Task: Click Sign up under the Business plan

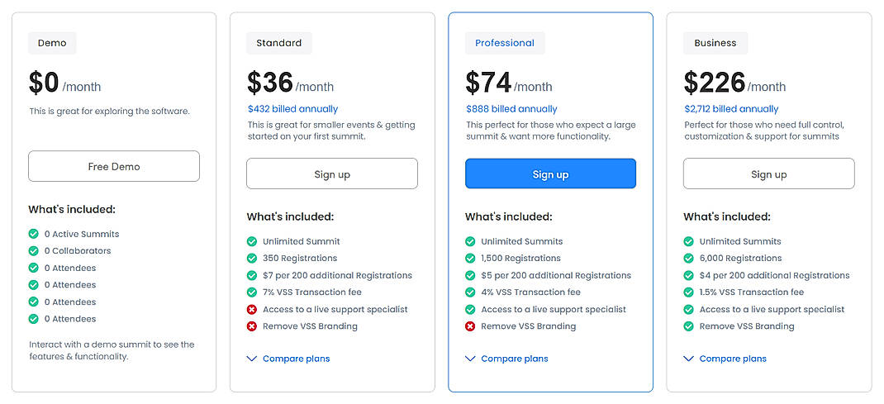Action: pos(769,174)
